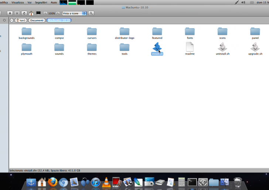Open the 'Vista a icone' view dropdown
The height and width of the screenshot is (190, 269).
coord(74,13)
